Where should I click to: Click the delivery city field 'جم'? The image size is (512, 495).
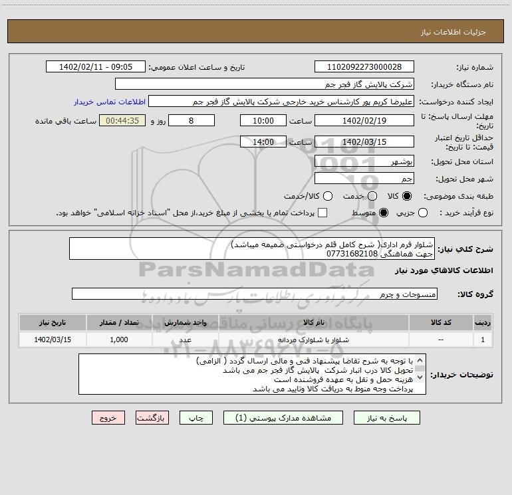[x=364, y=178]
